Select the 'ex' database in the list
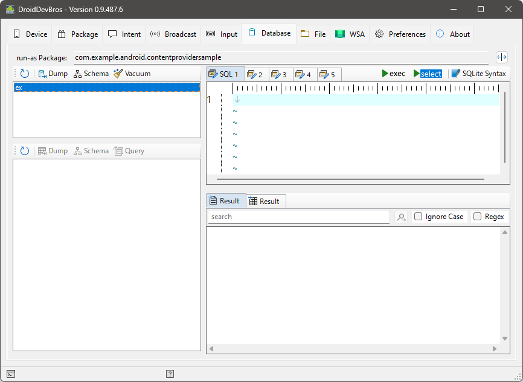 click(x=106, y=88)
